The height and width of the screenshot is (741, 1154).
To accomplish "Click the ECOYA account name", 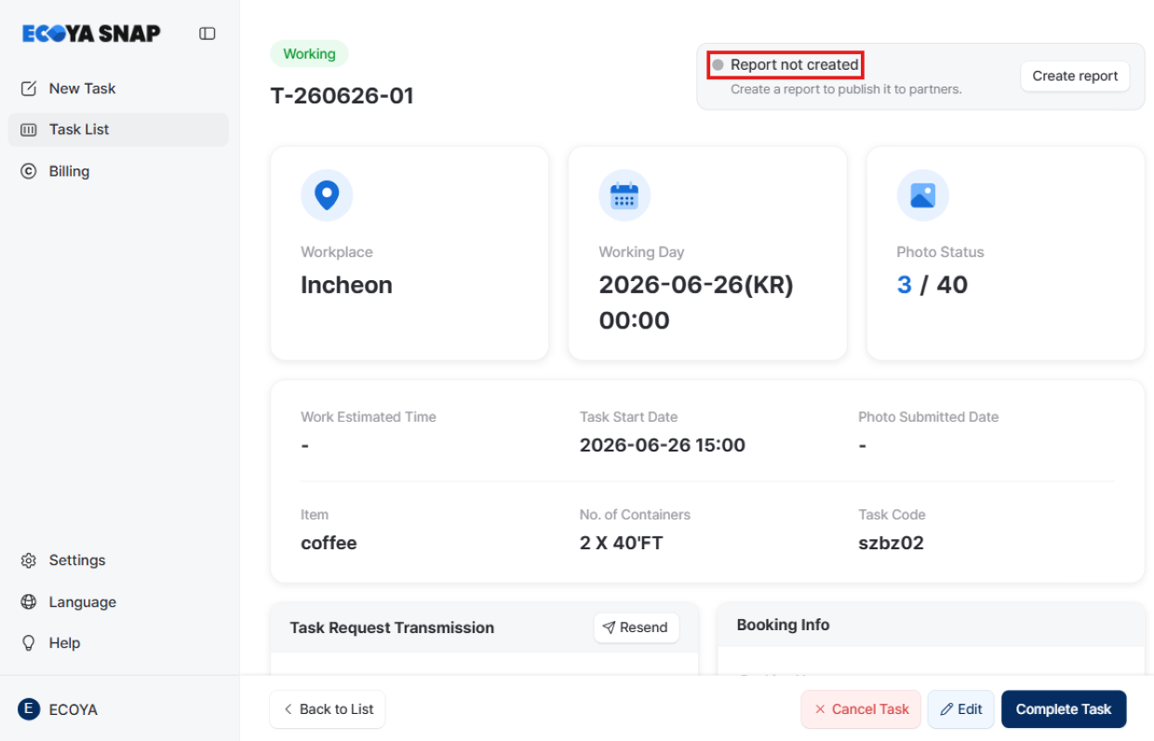I will point(74,709).
